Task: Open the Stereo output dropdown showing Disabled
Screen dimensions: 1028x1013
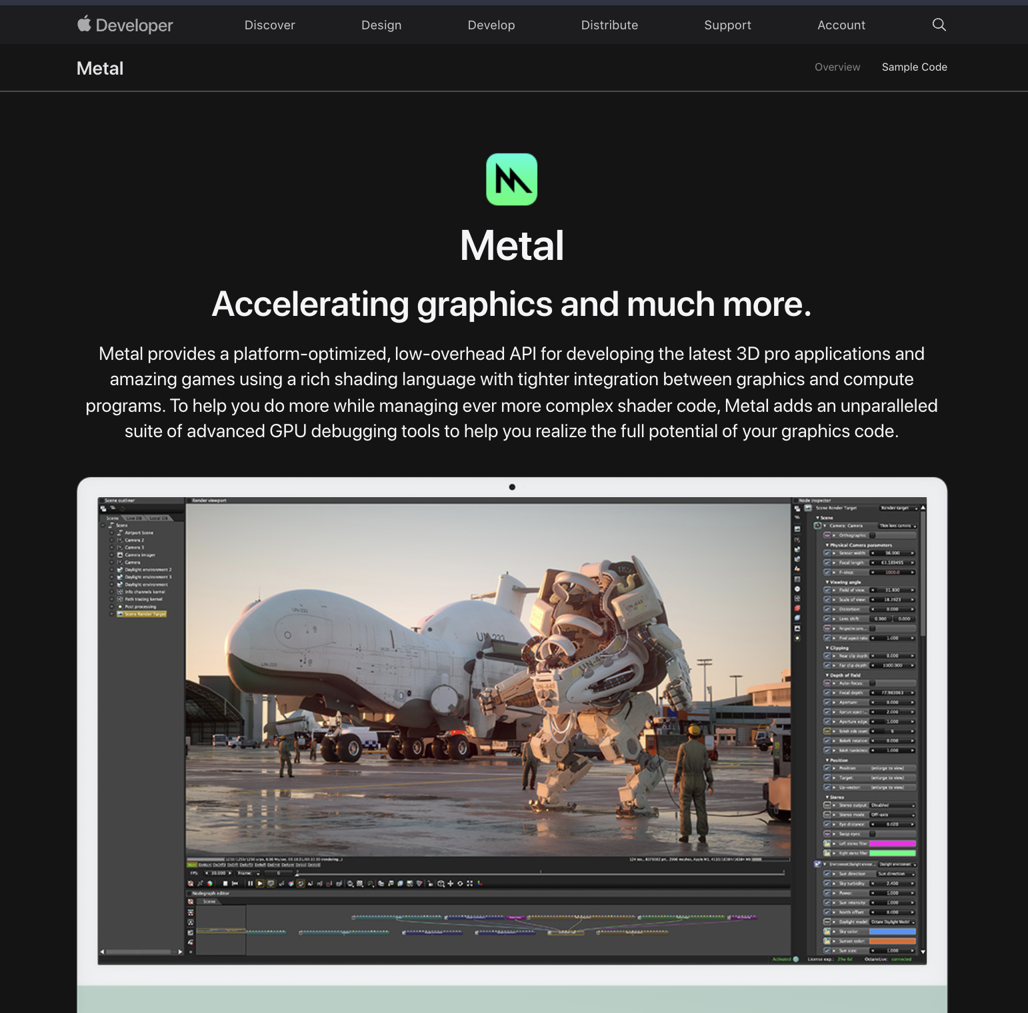Action: [892, 806]
